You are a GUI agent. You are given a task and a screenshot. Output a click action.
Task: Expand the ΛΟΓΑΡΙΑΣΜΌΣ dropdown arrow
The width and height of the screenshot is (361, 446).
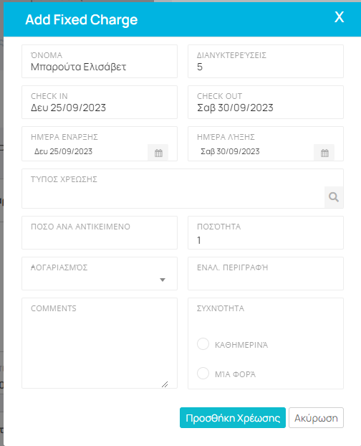[163, 280]
